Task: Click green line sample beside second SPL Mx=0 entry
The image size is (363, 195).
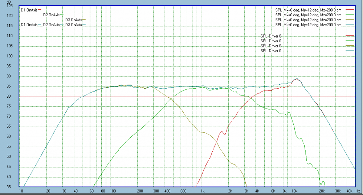Action: tap(350, 15)
